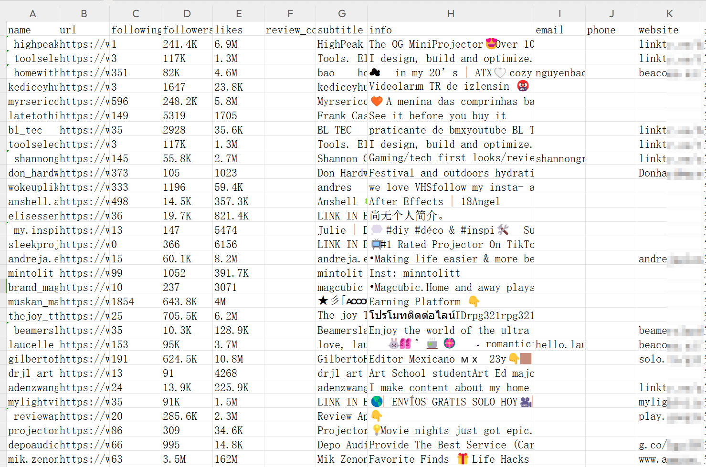Screen dimensions: 706x467
Task: Select info cell 'I make content about my home'
Action: (451, 387)
